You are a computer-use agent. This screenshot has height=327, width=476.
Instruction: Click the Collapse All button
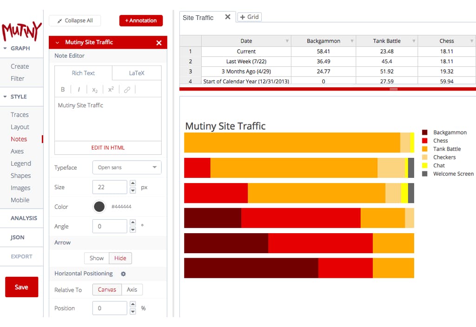(x=75, y=20)
